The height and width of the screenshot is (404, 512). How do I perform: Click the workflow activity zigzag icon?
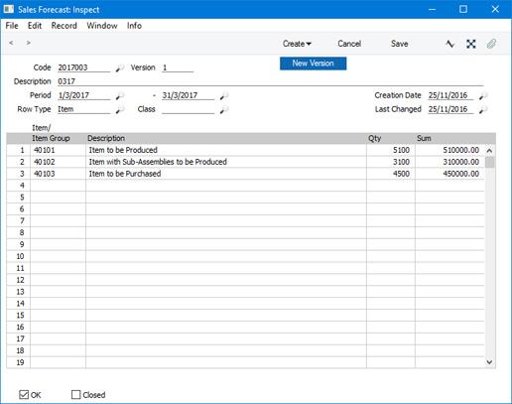(449, 44)
